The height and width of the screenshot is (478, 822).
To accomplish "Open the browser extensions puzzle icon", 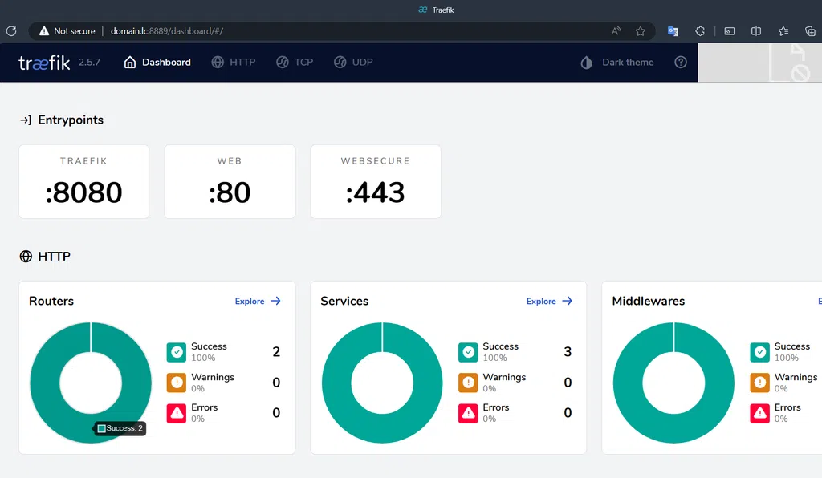I will click(x=700, y=31).
